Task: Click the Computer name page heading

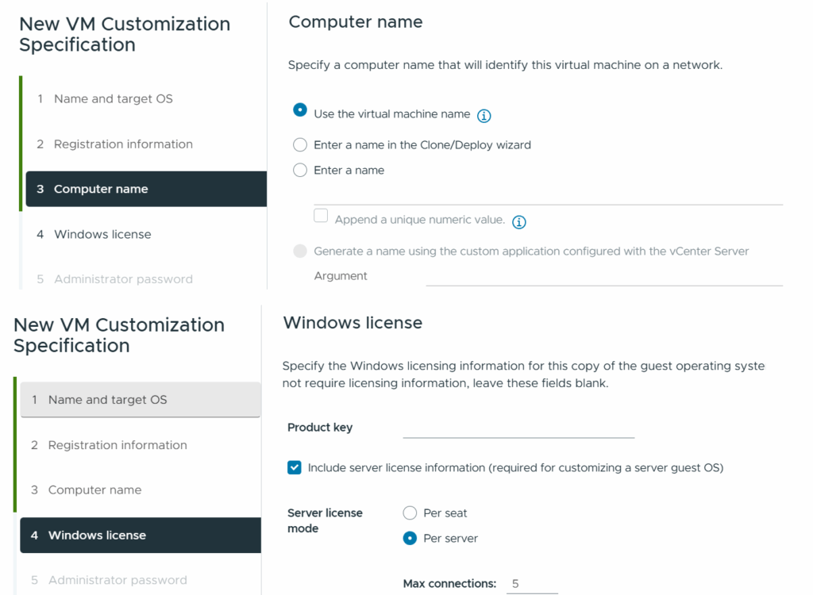Action: point(356,22)
